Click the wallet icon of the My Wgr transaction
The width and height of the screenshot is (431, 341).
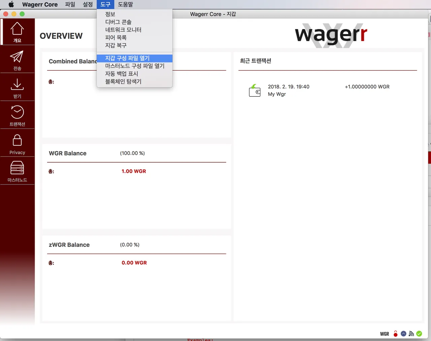point(255,90)
